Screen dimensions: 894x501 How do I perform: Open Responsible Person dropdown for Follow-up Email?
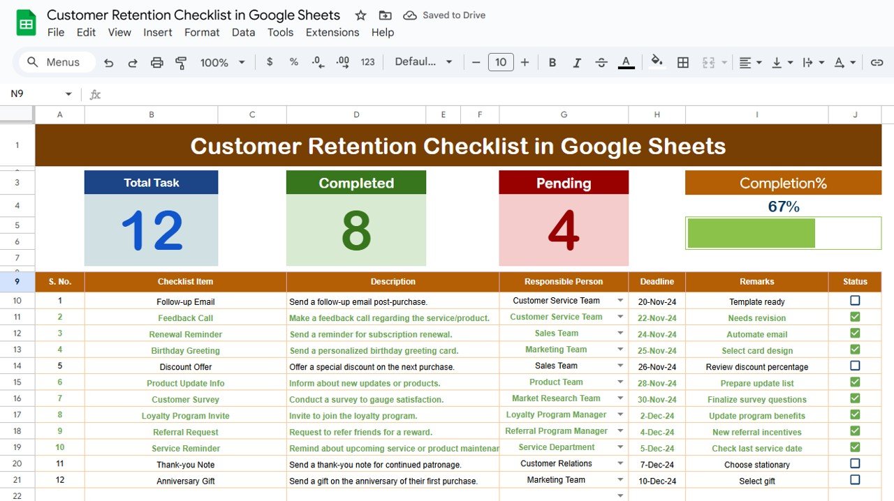click(620, 301)
